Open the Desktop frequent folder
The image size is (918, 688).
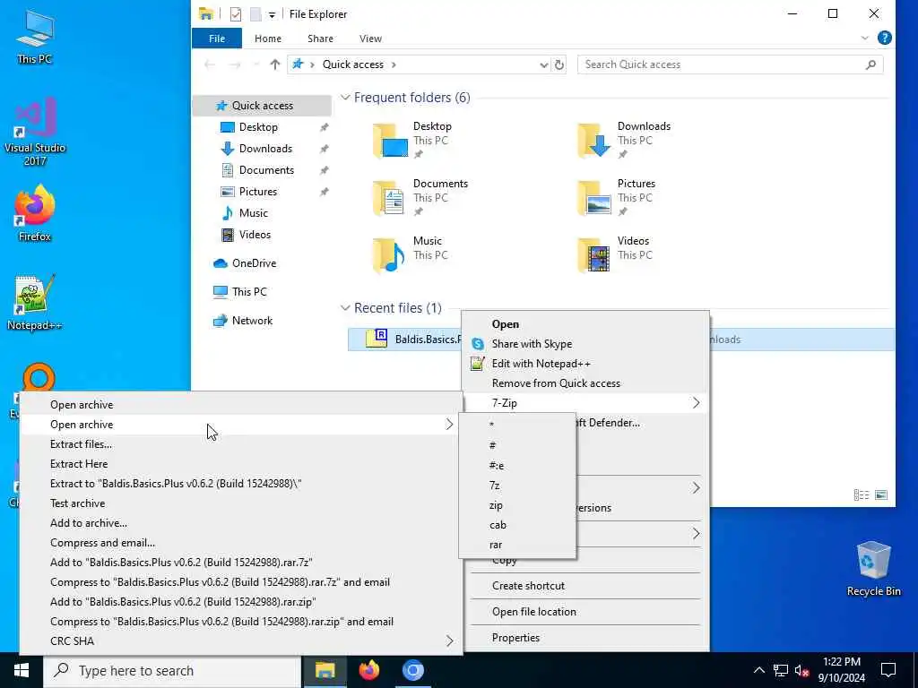[x=412, y=140]
